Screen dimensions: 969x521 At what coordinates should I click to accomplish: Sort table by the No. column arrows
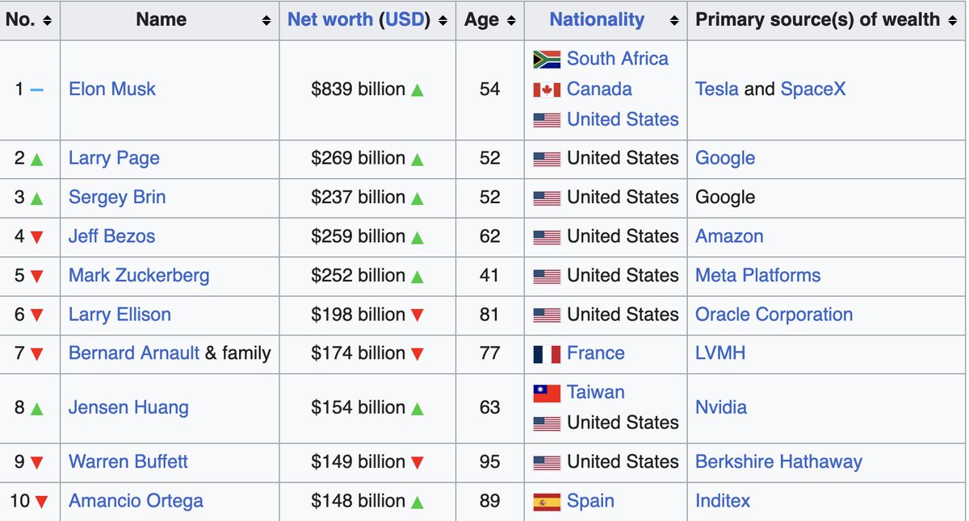pyautogui.click(x=47, y=20)
